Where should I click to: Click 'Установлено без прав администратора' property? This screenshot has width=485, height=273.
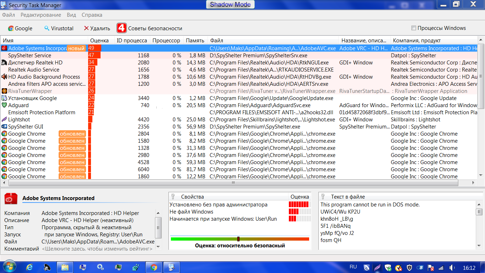tap(218, 205)
